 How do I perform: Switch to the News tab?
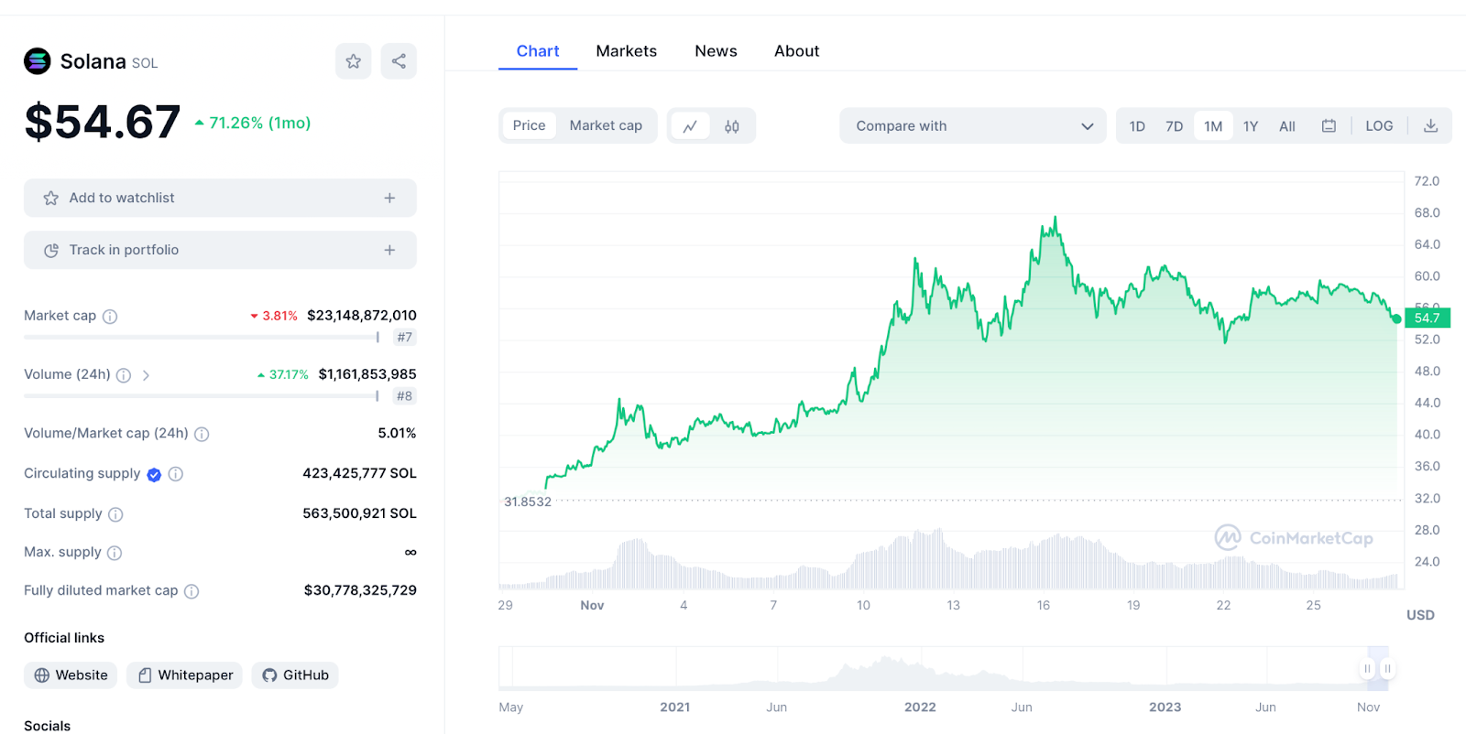tap(716, 51)
